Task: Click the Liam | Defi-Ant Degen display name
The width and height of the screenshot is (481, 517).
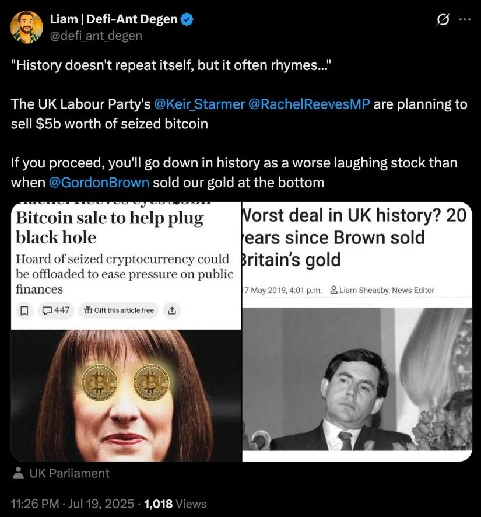Action: [x=113, y=19]
